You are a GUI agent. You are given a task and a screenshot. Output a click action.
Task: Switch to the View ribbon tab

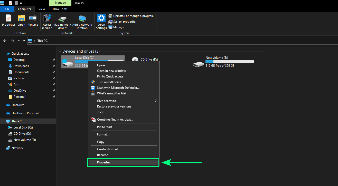42,9
